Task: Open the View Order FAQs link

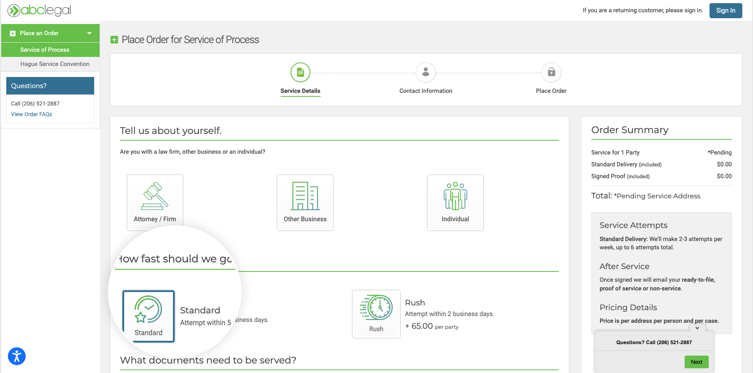Action: [32, 114]
